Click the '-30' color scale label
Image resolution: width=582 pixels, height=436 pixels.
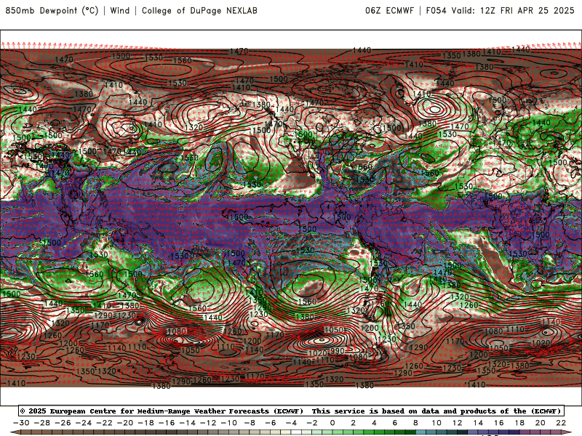tap(21, 423)
